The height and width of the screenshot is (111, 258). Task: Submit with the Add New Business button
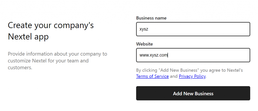[193, 93]
